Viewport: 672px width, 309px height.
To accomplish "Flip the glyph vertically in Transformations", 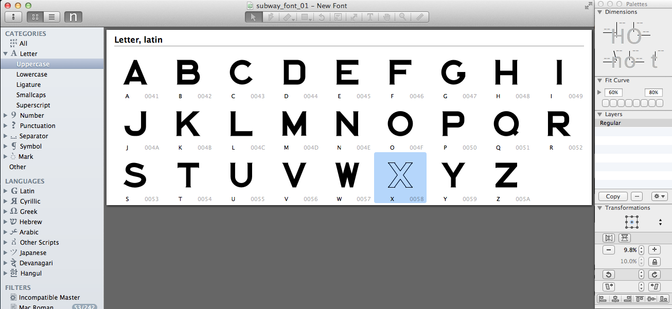I will click(624, 238).
